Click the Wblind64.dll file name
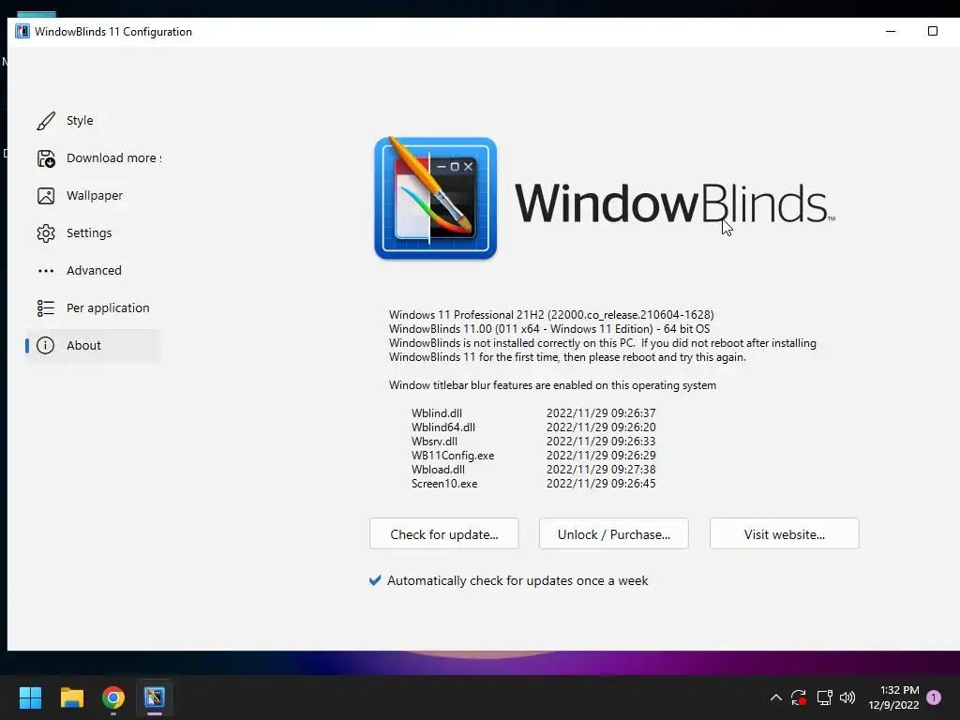Screen dimensions: 960x720 (x=442, y=427)
